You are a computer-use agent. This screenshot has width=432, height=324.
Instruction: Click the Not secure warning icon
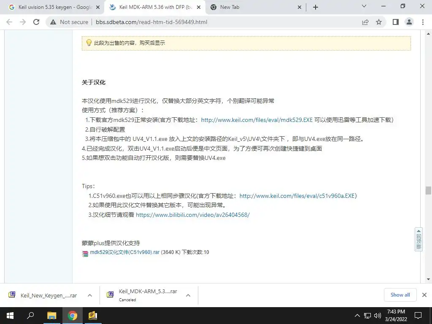53,22
